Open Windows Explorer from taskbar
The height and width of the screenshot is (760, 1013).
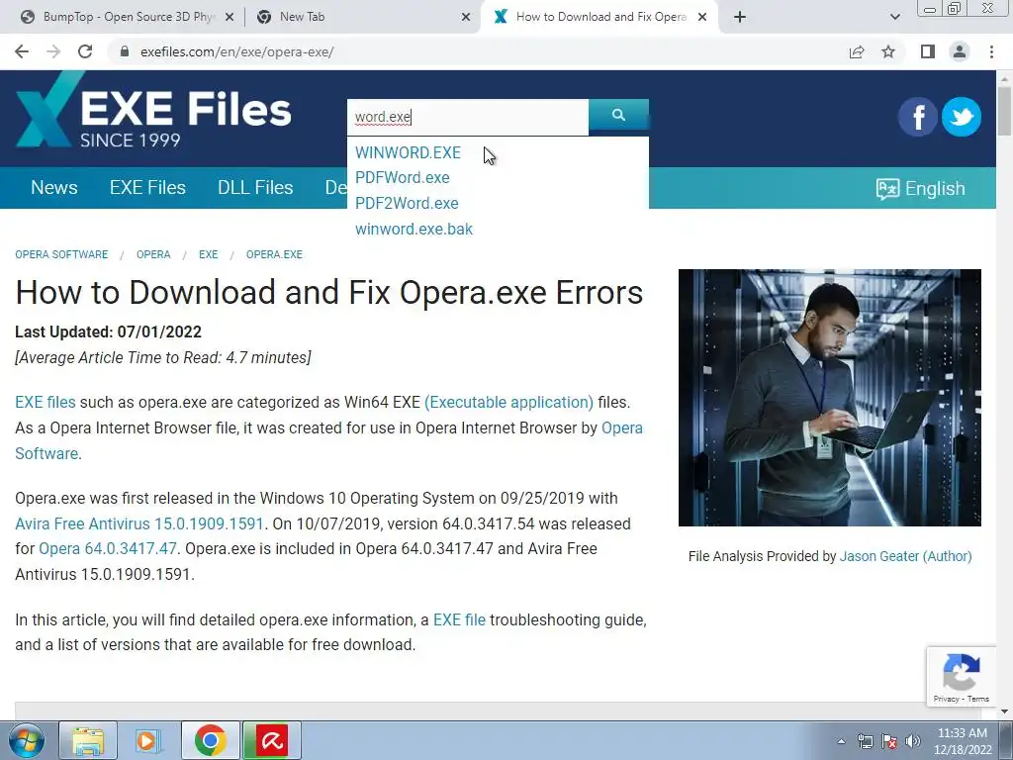click(x=88, y=740)
